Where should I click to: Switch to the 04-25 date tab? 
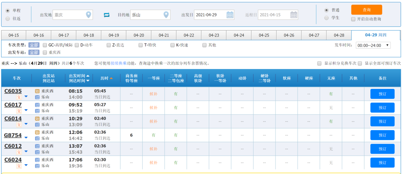pos(264,35)
